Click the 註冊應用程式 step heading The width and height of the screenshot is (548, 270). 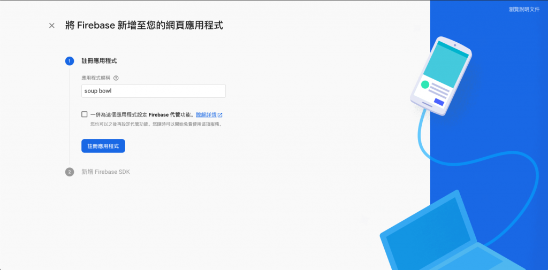(x=99, y=61)
